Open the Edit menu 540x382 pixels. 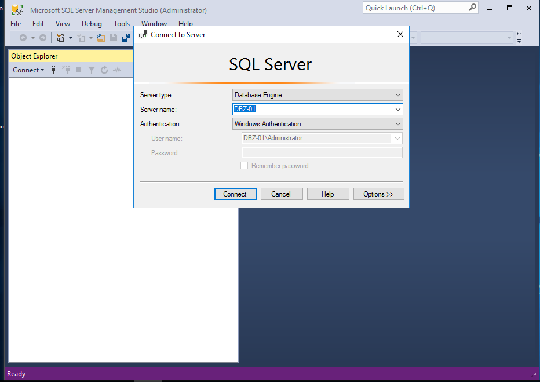click(x=38, y=23)
